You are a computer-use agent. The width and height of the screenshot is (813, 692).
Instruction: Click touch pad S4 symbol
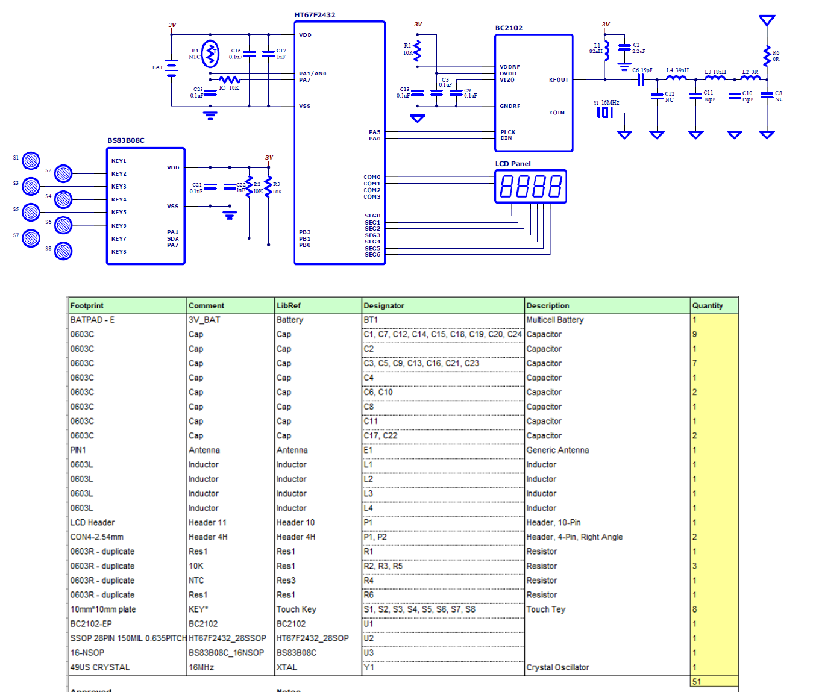pos(63,199)
